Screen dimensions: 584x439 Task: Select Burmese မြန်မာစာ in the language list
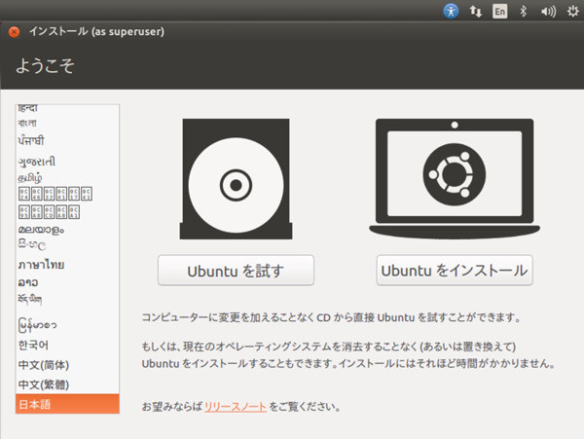[x=67, y=325]
